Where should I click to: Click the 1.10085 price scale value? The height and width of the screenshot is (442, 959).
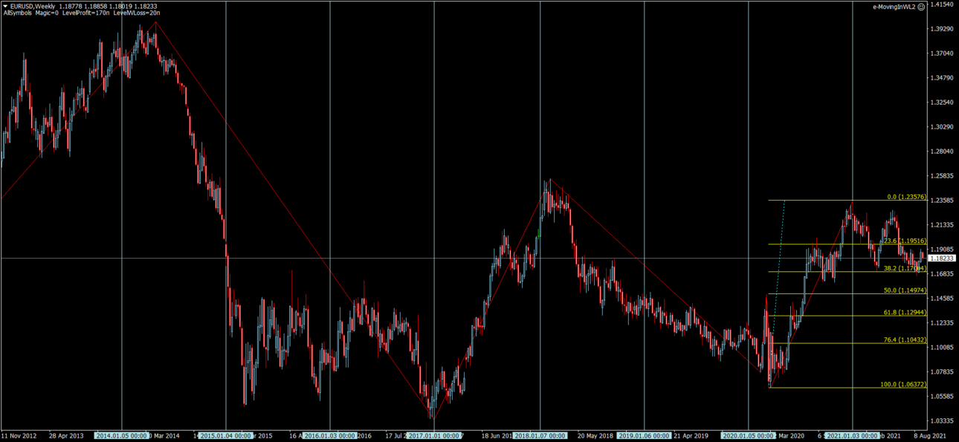(942, 348)
